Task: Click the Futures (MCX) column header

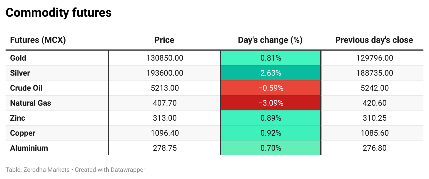Action: coord(38,40)
